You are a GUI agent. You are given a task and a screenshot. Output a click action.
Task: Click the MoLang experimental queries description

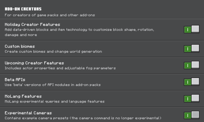54,102
